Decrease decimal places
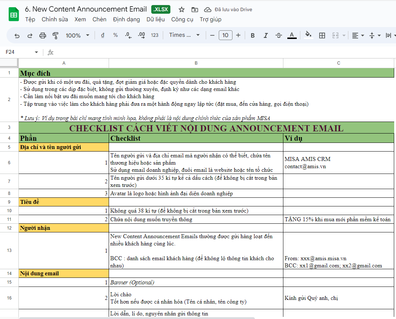This screenshot has width=396, height=319. point(128,35)
